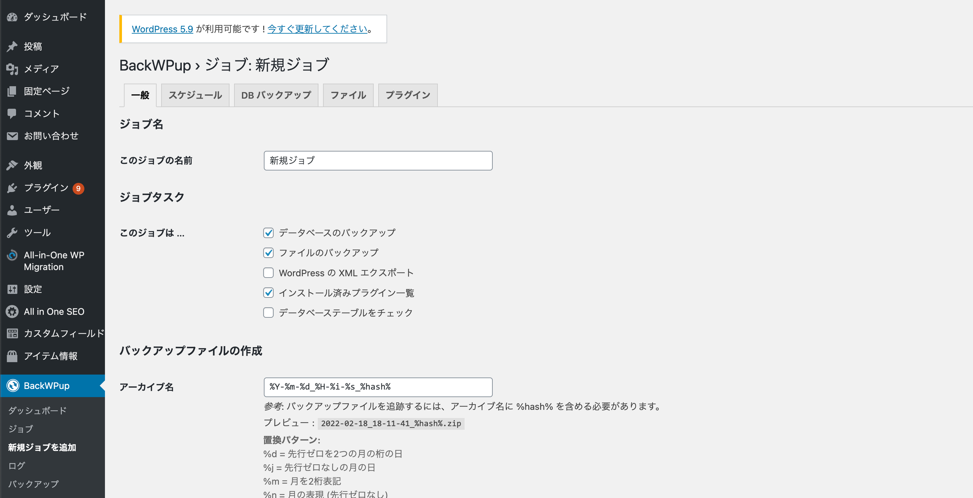The image size is (973, 498).
Task: Uncheck ファイルのバックアップ checkbox
Action: [x=268, y=253]
